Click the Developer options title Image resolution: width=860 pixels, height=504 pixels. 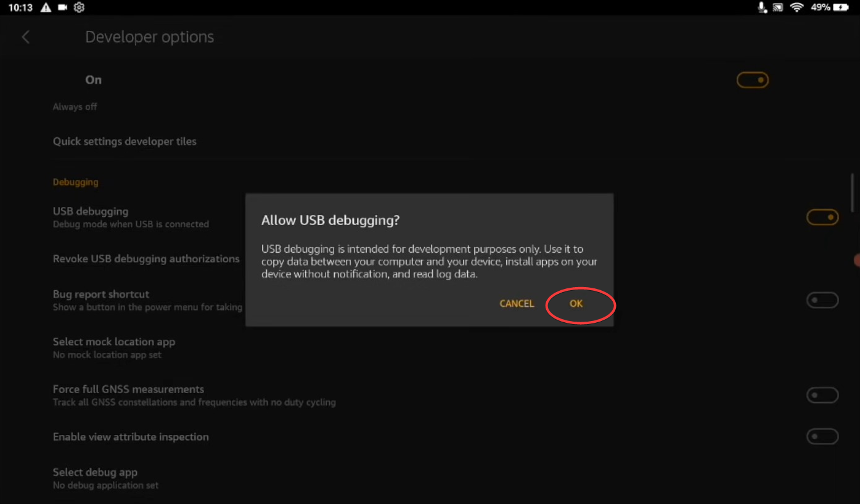[x=149, y=37]
